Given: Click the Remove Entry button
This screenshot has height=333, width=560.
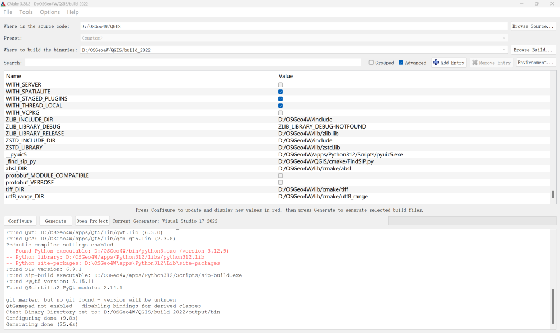Looking at the screenshot, I should [492, 63].
